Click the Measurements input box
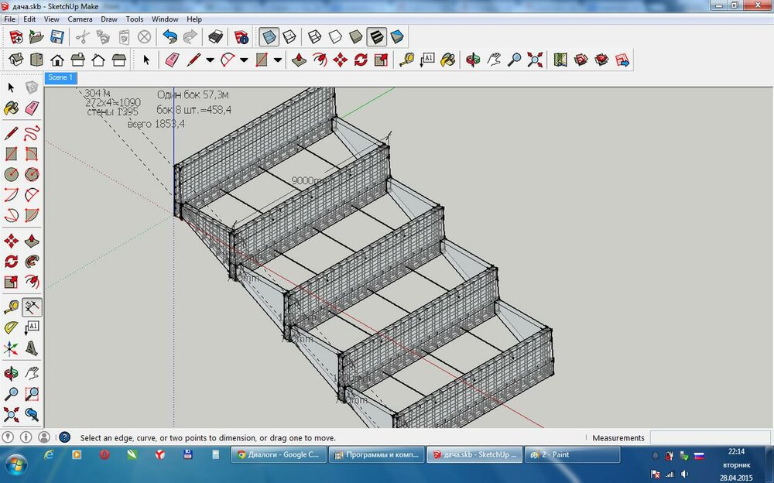Screen dimensions: 774x483 (710, 438)
